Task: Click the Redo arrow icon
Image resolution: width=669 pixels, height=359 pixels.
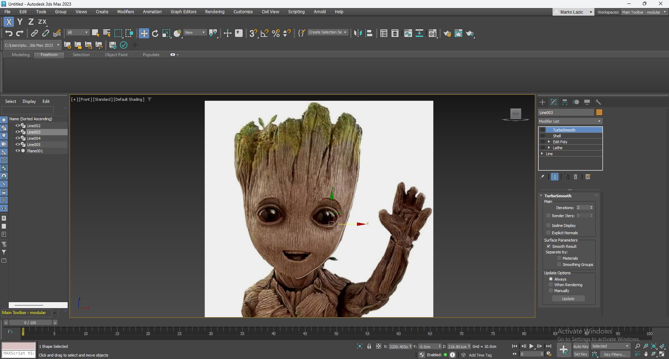Action: pos(20,33)
